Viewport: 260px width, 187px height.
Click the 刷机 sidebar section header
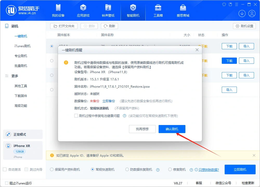click(15, 26)
